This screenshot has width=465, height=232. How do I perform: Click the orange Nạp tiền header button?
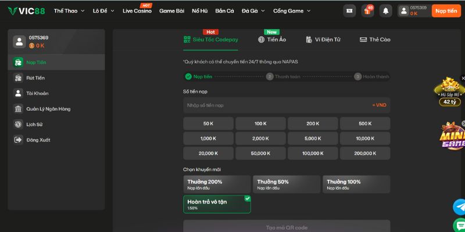[448, 10]
